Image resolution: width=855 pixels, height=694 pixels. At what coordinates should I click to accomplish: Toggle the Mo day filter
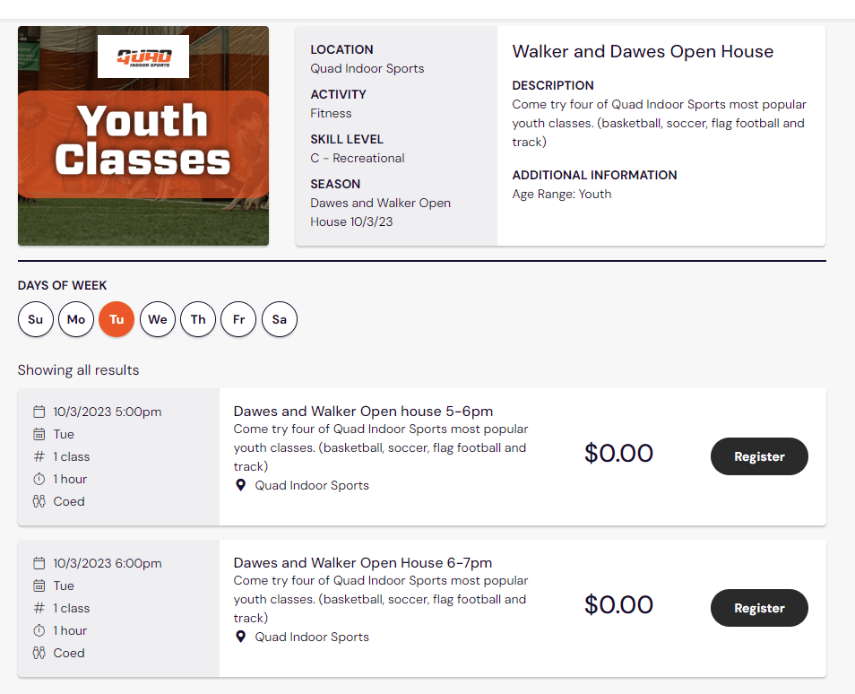click(x=76, y=319)
